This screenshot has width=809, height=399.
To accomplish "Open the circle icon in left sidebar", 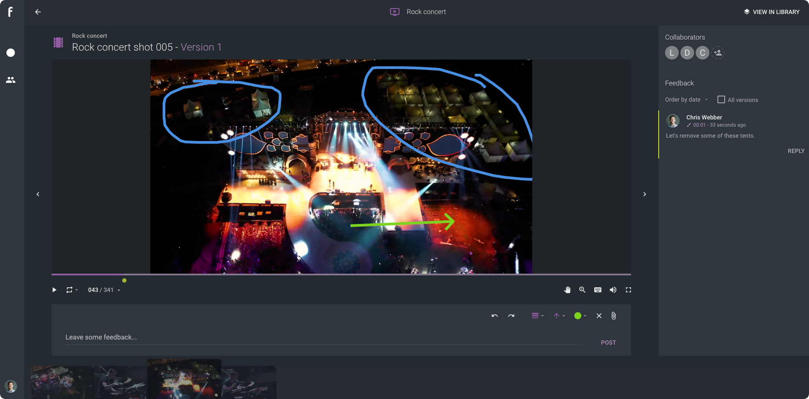I will coord(11,53).
